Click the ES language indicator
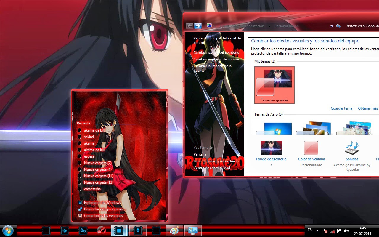The image size is (379, 237). 310,230
